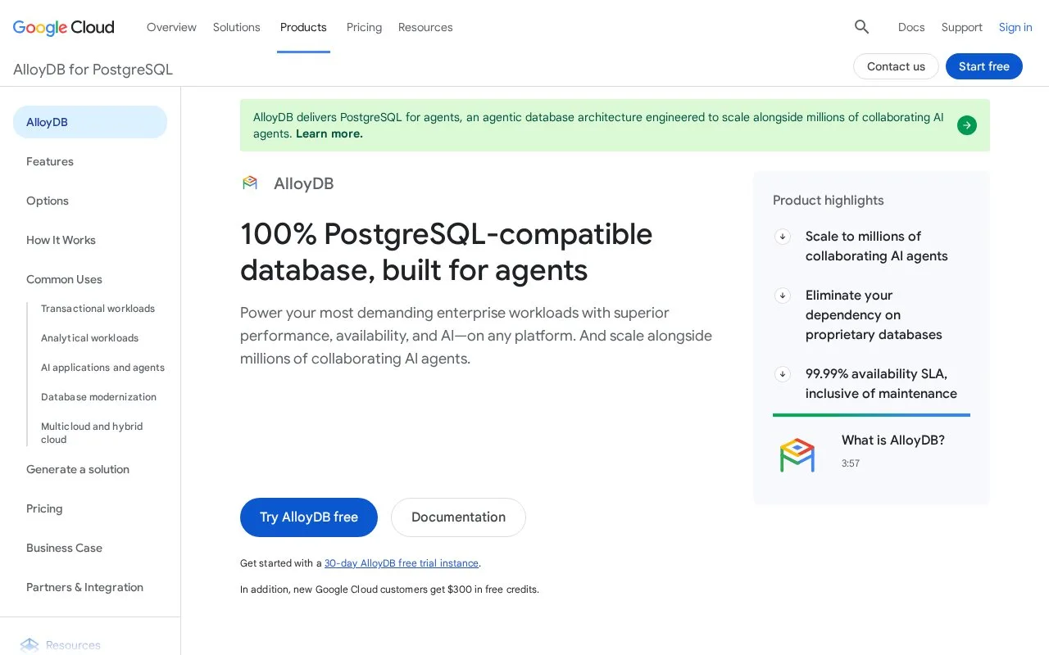Click the Start free button
Image resolution: width=1049 pixels, height=655 pixels.
click(984, 66)
